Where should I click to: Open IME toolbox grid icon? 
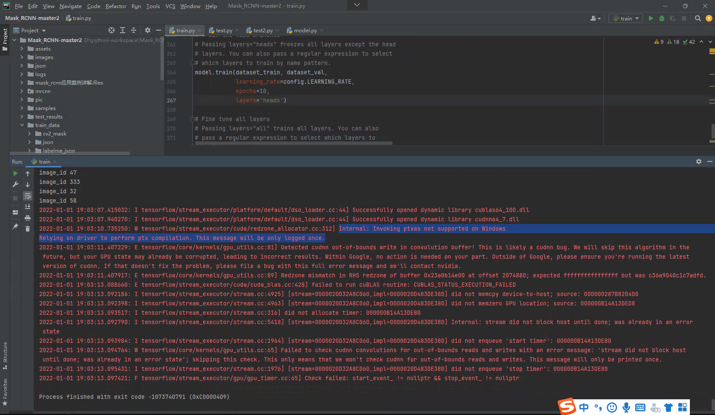(682, 407)
